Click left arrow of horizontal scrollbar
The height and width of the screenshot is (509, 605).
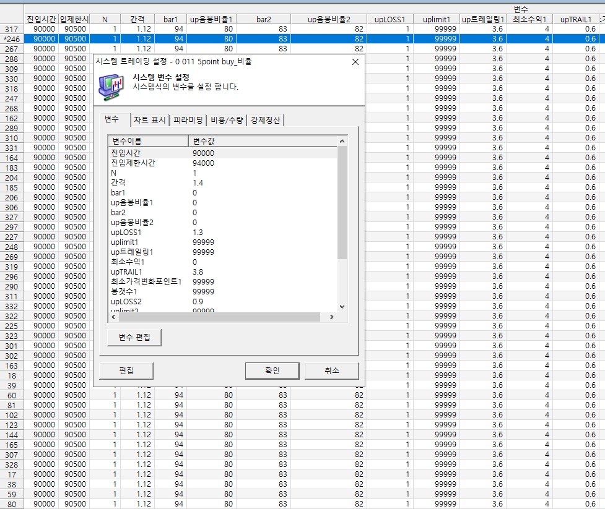point(113,317)
